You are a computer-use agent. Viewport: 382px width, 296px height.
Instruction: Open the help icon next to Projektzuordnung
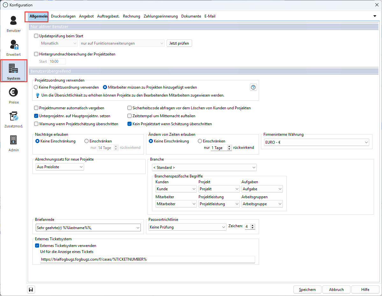click(253, 87)
